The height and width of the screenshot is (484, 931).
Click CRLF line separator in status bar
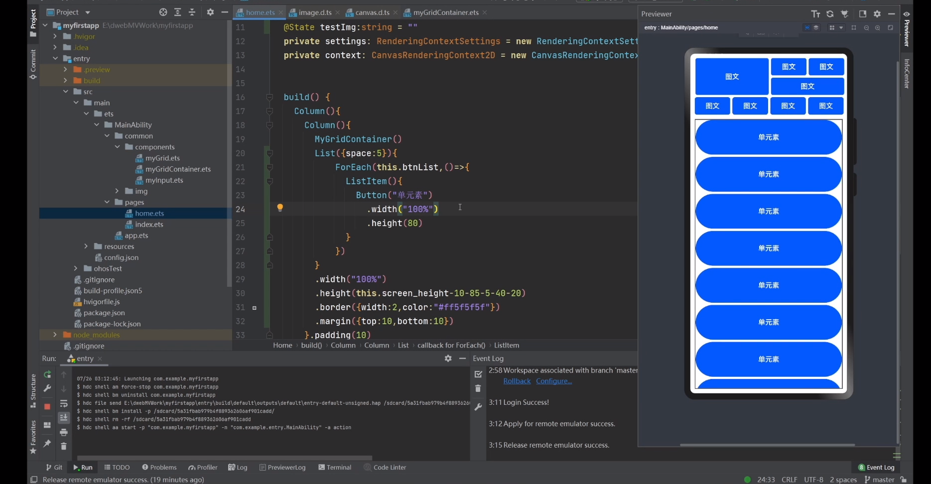790,480
